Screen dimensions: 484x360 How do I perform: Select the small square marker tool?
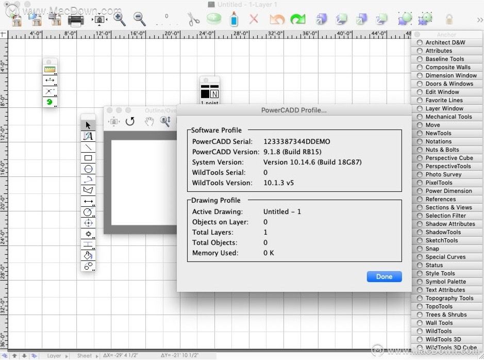pos(88,234)
